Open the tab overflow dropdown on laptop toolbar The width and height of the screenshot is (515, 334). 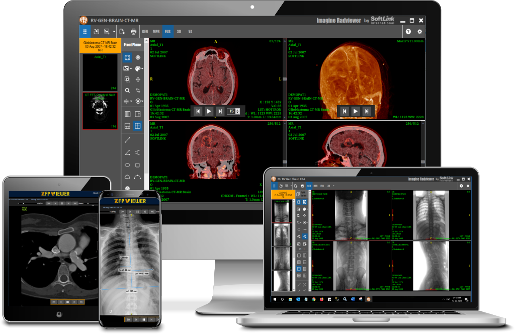(334, 186)
